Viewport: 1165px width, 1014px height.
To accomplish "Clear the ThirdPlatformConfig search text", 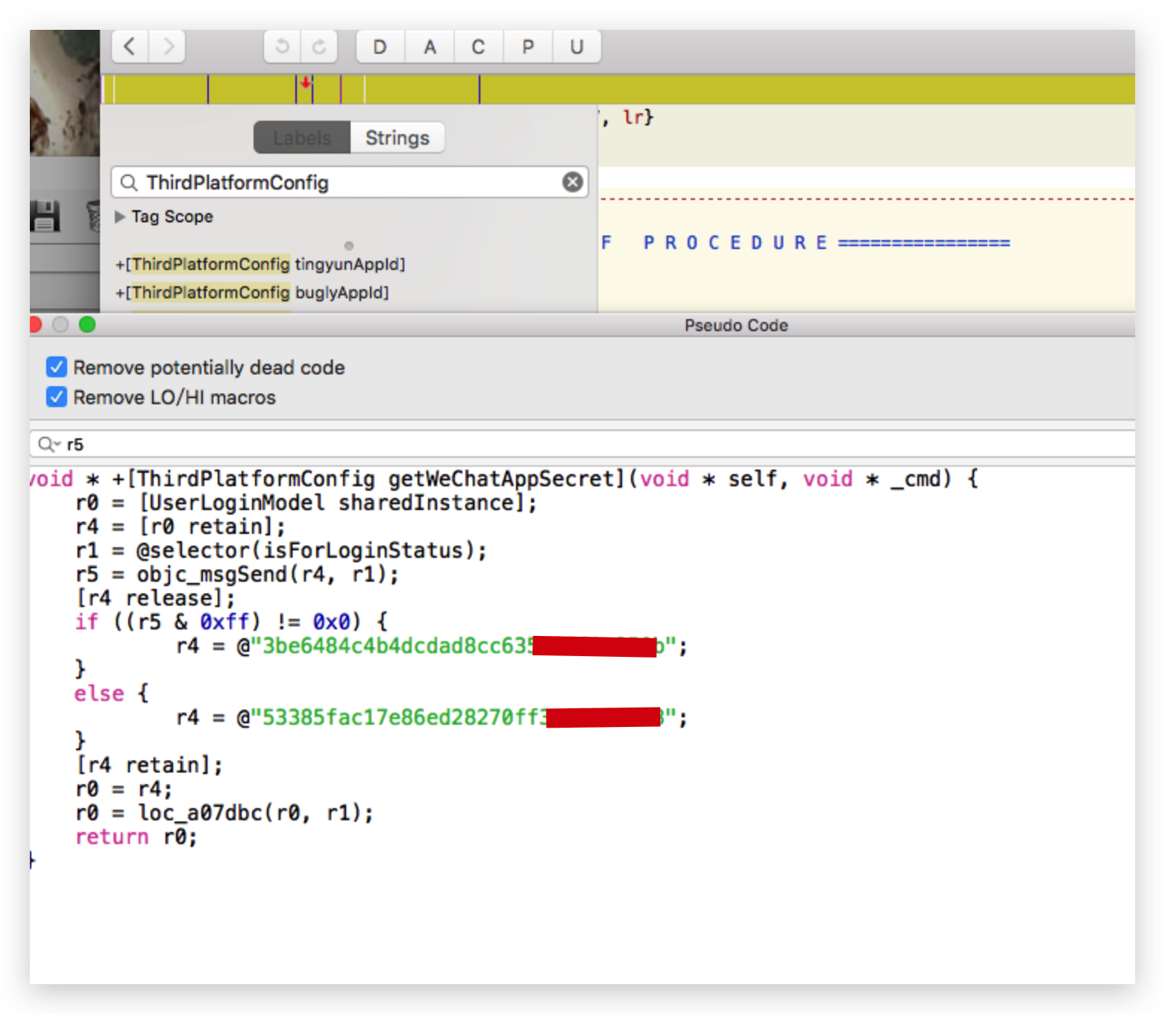I will click(x=572, y=182).
